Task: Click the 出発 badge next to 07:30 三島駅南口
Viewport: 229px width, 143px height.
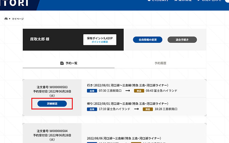Action: click(x=91, y=91)
